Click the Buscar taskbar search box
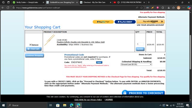Screen dimensions: 192x108 click(x=27, y=105)
